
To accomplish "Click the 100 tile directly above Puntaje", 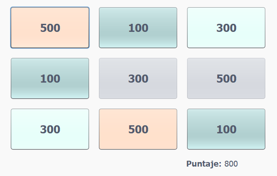I will 226,129.
